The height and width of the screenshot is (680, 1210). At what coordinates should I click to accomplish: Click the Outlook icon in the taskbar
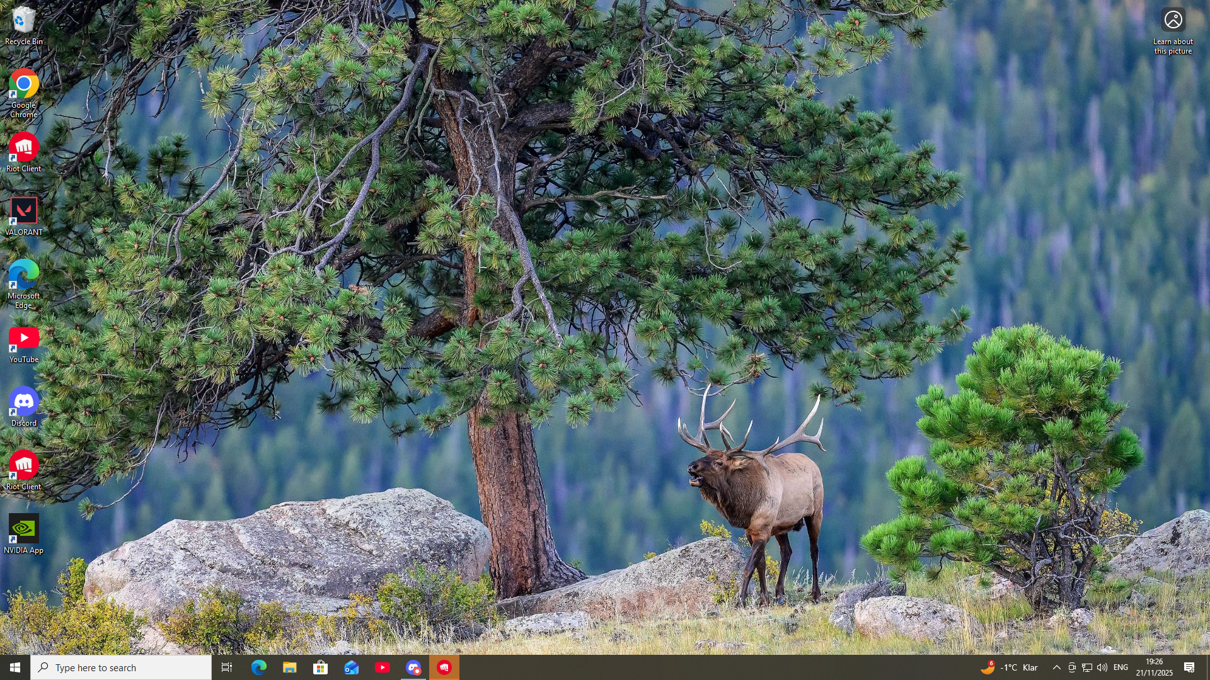click(x=351, y=667)
